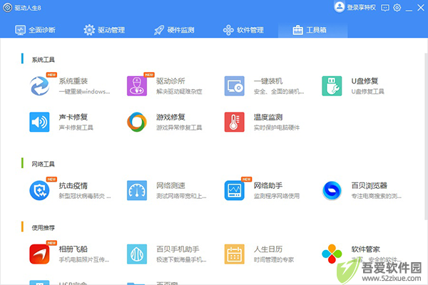Viewport: 428px width, 285px height.
Task: Open the 系统重装 tool icon
Action: 39,86
